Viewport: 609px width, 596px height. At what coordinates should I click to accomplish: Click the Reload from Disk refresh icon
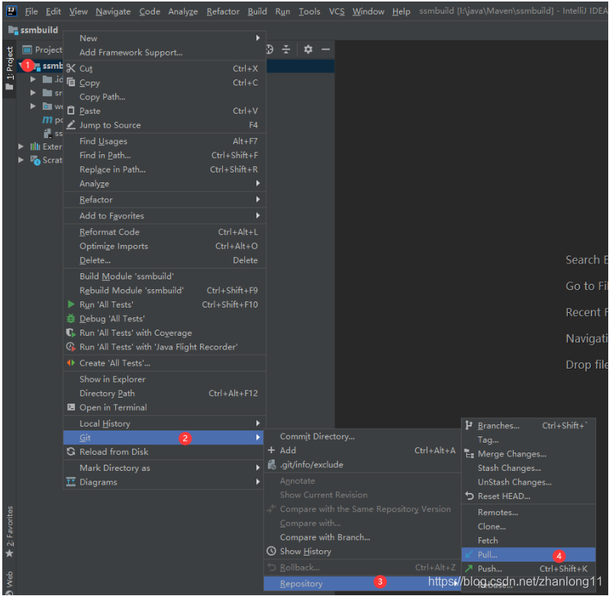(x=71, y=451)
